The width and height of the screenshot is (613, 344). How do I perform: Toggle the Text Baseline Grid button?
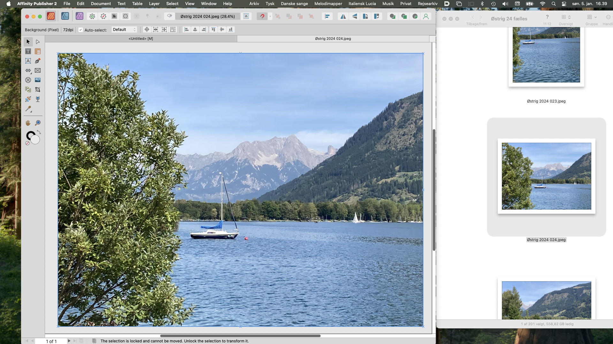246,16
